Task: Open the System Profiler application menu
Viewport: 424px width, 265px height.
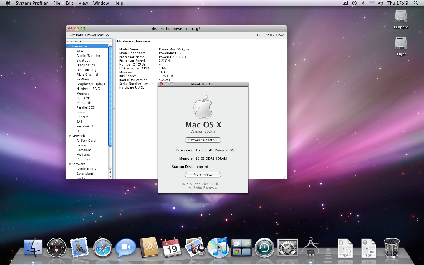Action: [x=32, y=3]
